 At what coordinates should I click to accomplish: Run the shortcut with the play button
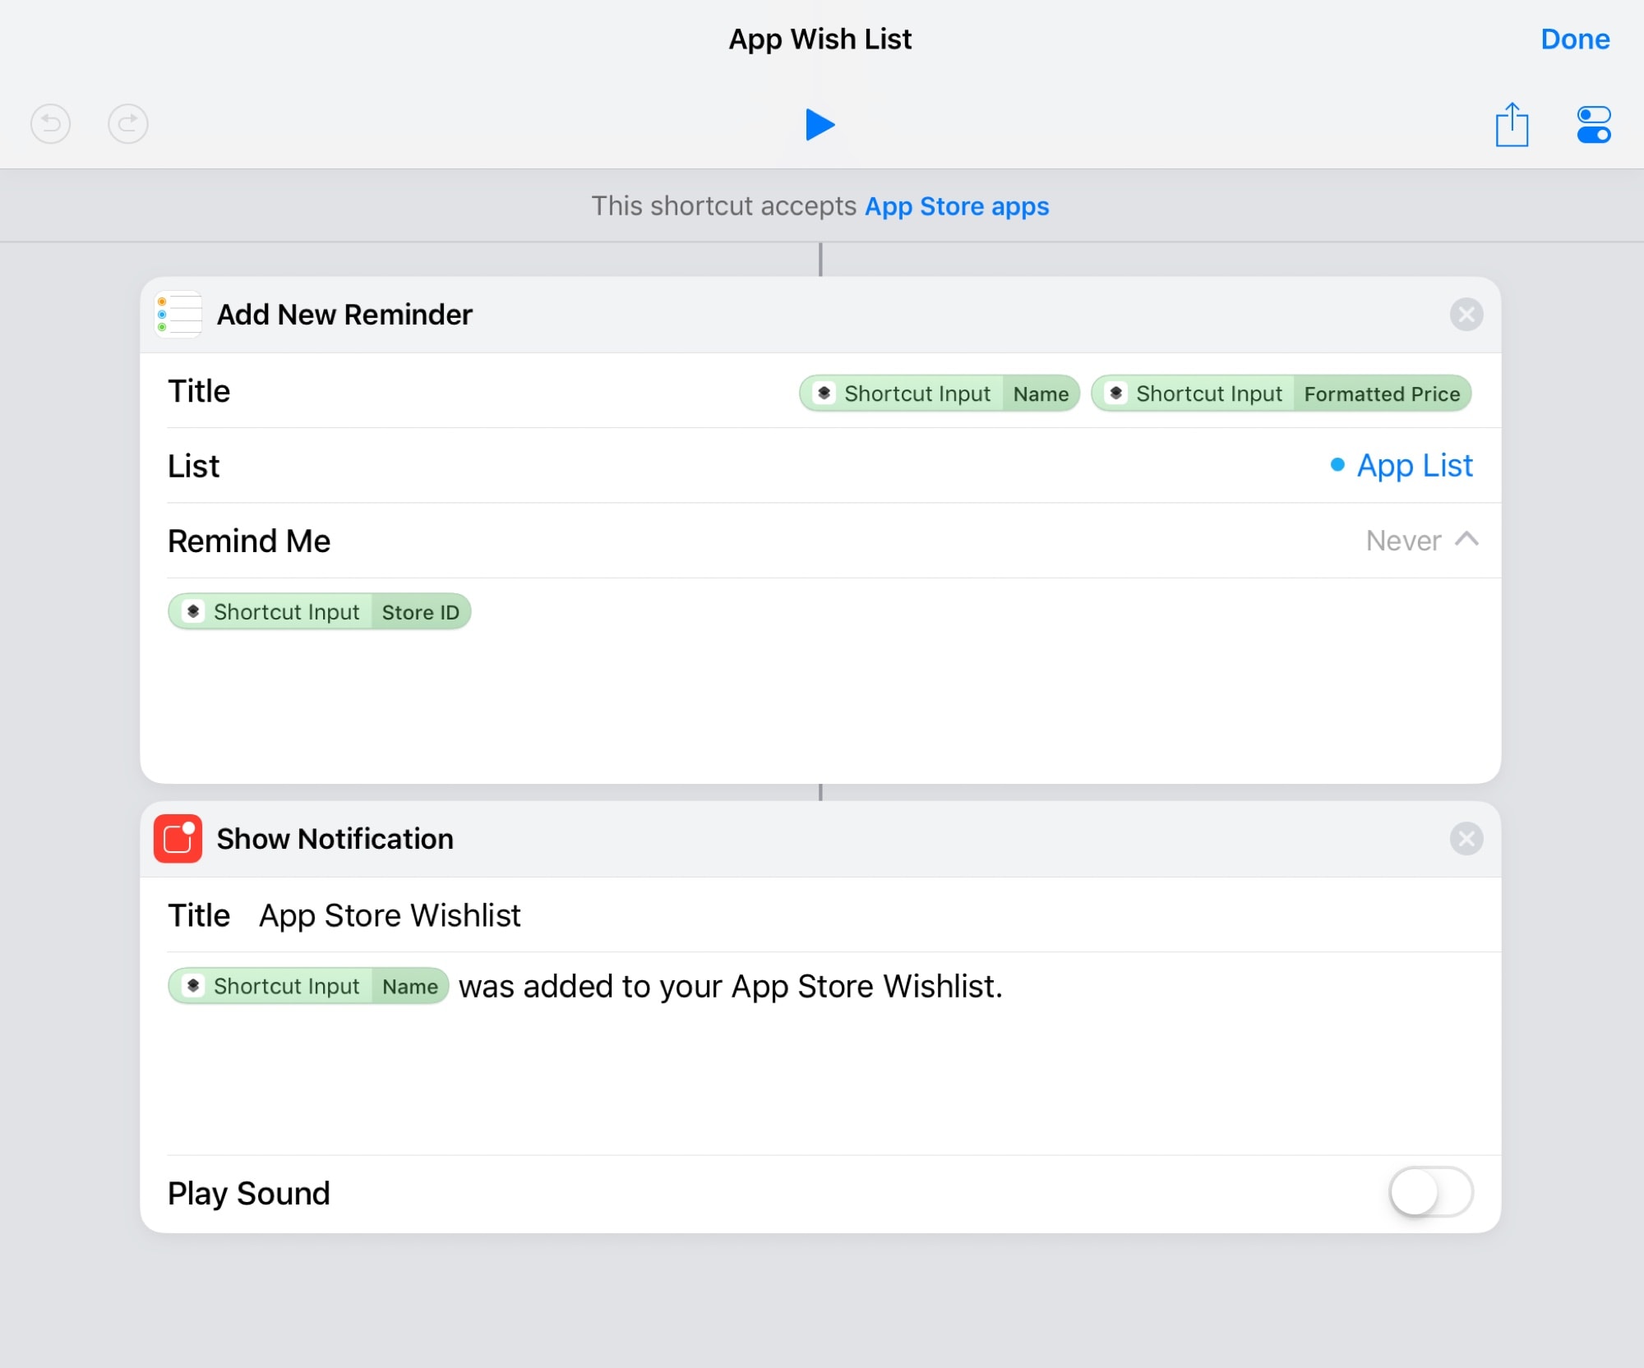(821, 125)
